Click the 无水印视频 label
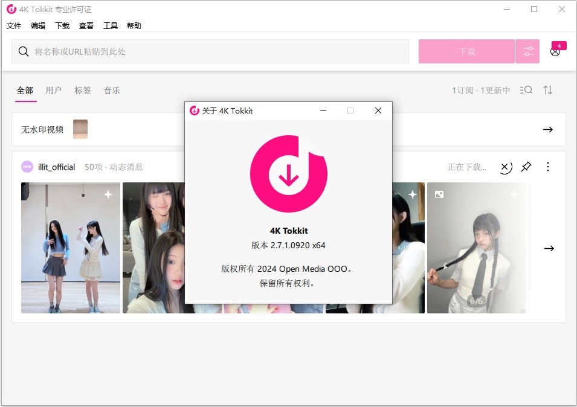This screenshot has width=577, height=407. (x=42, y=129)
